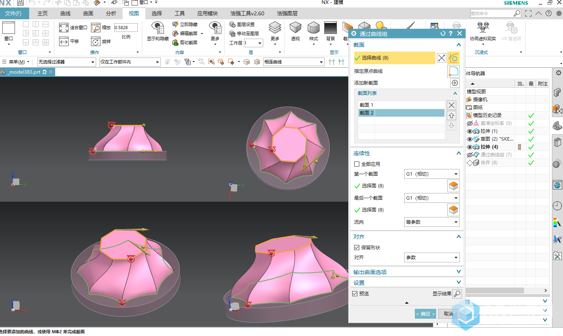This screenshot has height=336, width=563.
Task: Click the 确定 OK button
Action: (x=426, y=314)
